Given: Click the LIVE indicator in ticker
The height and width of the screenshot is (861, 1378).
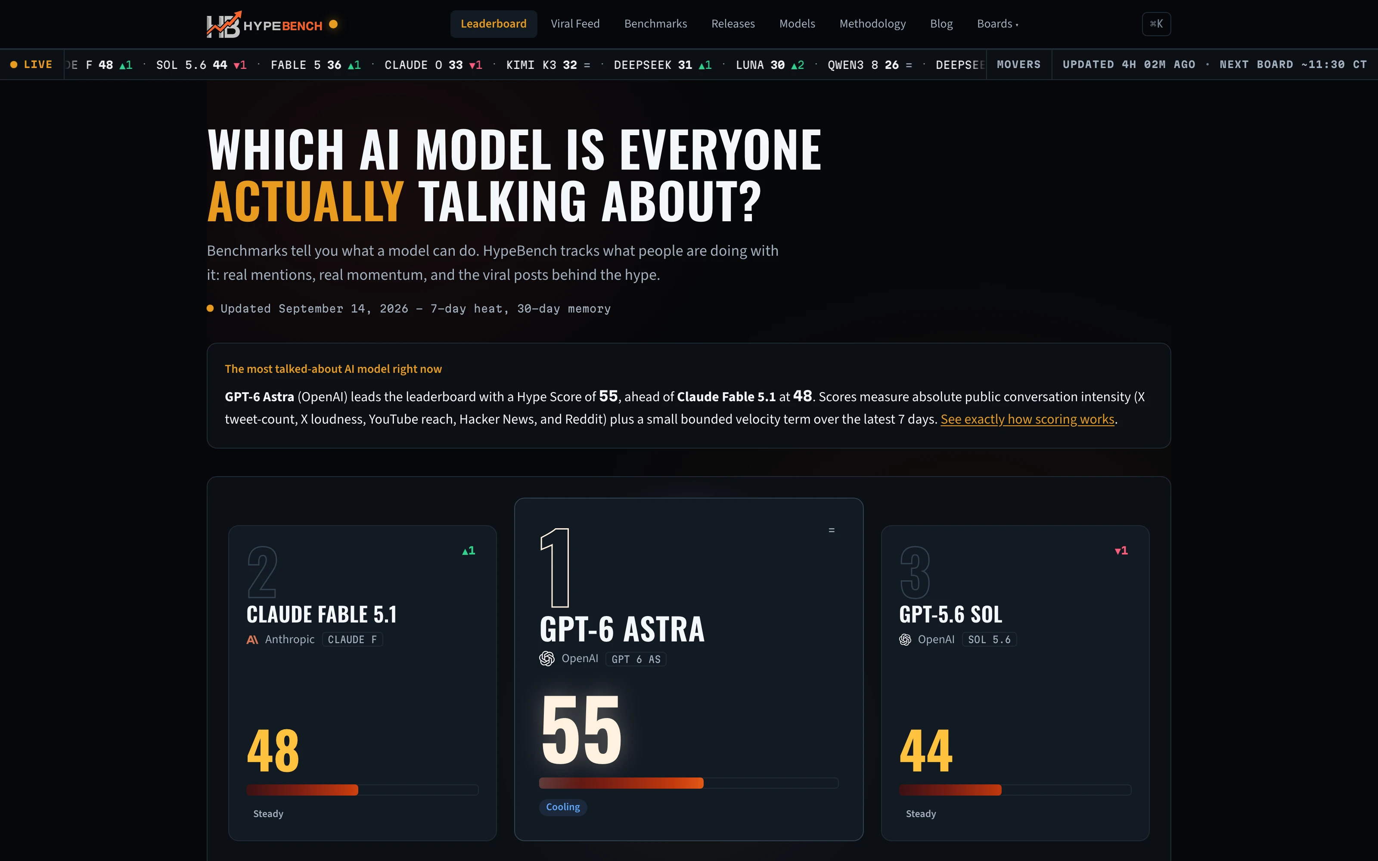Looking at the screenshot, I should coord(32,64).
